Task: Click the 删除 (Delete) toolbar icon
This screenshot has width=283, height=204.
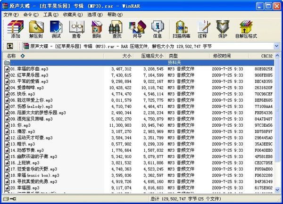Action: click(x=97, y=29)
